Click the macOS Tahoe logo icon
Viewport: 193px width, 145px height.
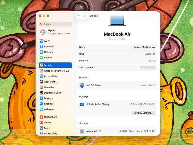click(x=82, y=85)
